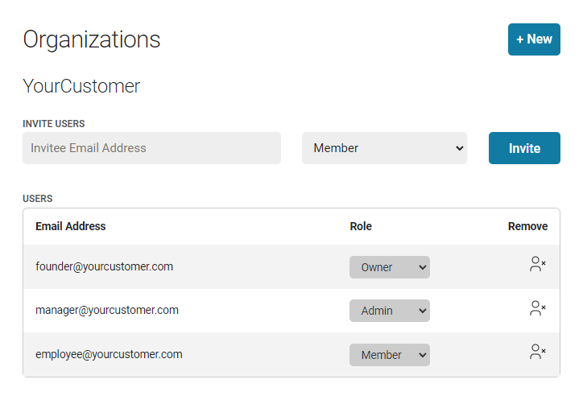Expand employee's Member role dropdown

[x=389, y=355]
